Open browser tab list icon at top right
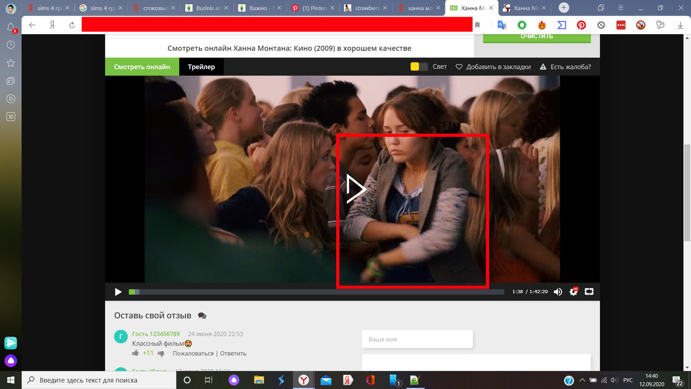Image resolution: width=691 pixels, height=389 pixels. pyautogui.click(x=601, y=8)
